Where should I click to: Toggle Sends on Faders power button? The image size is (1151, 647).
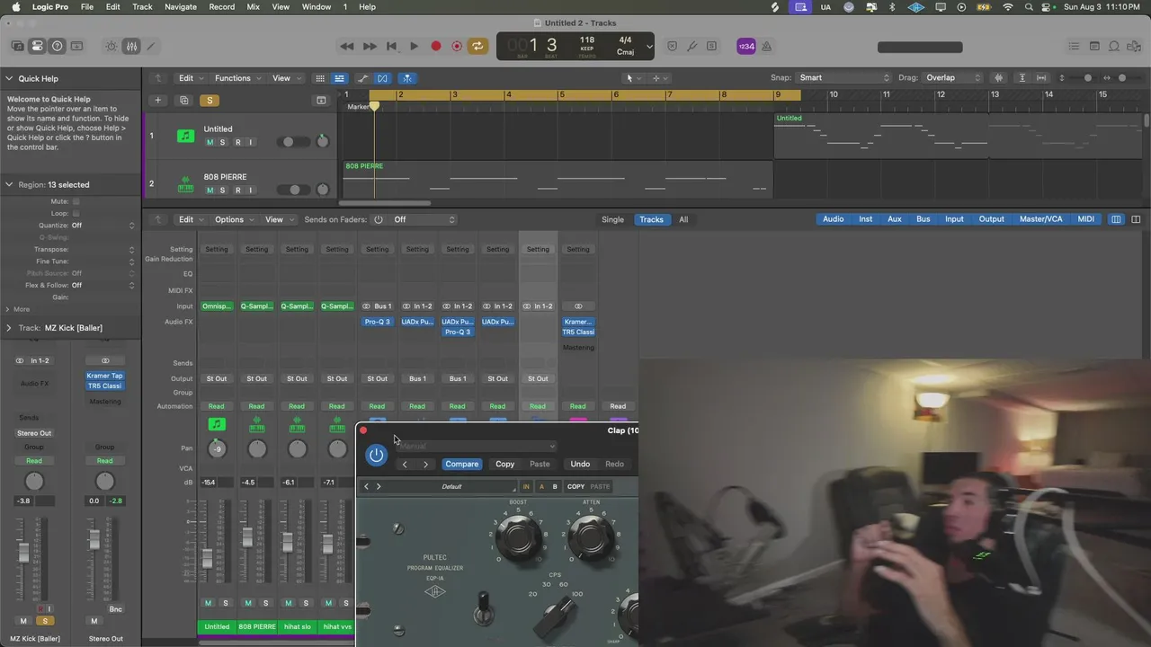[x=378, y=219]
